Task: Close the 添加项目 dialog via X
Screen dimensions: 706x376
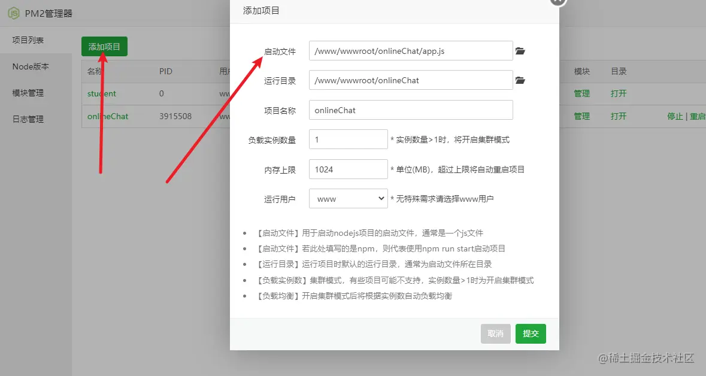Action: point(558,1)
